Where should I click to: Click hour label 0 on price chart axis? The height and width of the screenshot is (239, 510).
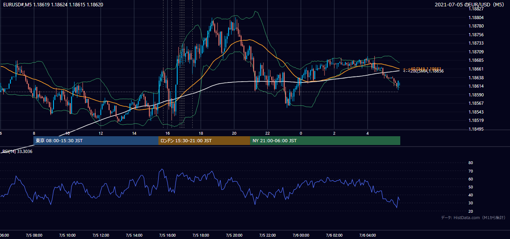pos(301,133)
